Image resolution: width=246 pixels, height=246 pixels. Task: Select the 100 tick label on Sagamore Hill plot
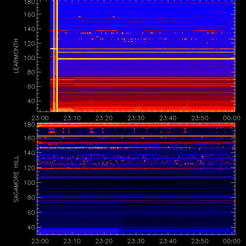click(29, 183)
